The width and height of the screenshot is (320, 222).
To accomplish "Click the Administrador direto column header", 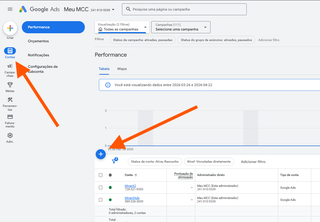I will point(211,175).
